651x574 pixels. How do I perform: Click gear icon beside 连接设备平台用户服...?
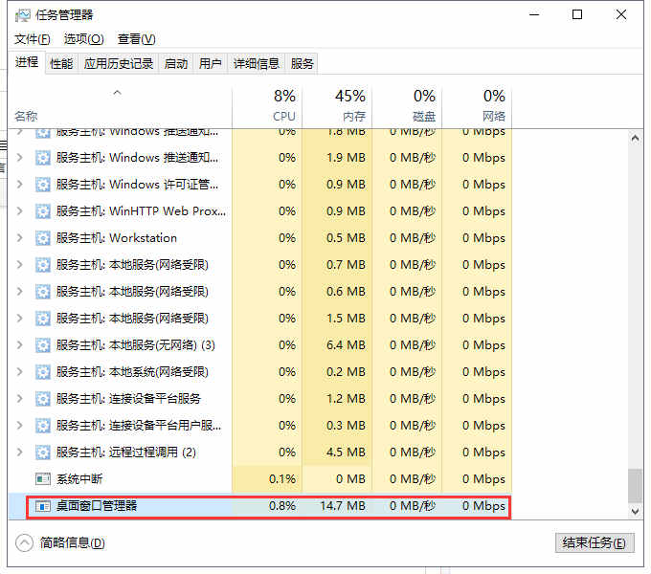coord(43,426)
